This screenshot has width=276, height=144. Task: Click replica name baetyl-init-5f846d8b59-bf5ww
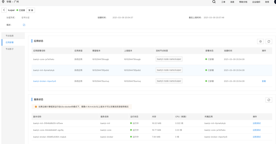(48, 123)
